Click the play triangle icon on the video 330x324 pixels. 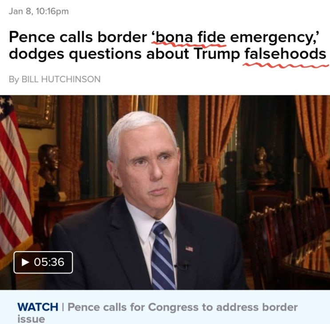coord(25,262)
